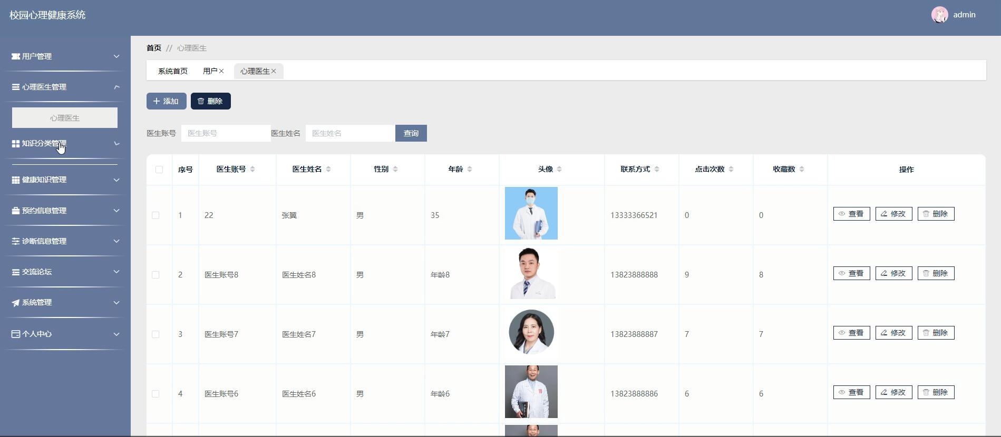Click the 诊断信息管理 sliders icon
This screenshot has width=1001, height=437.
[16, 241]
